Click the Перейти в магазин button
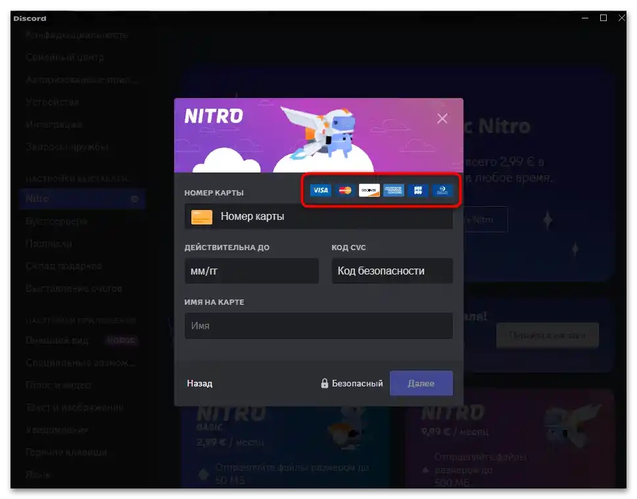This screenshot has height=499, width=637. (547, 336)
